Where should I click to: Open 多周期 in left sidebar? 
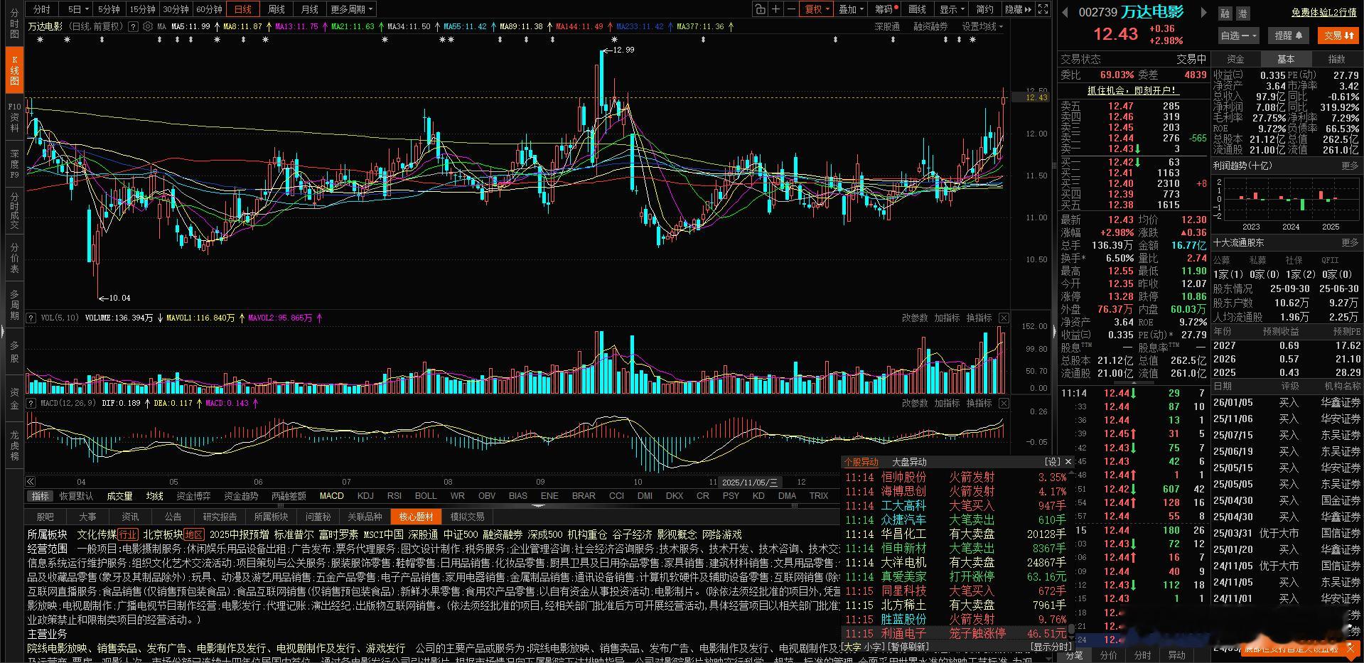14,305
